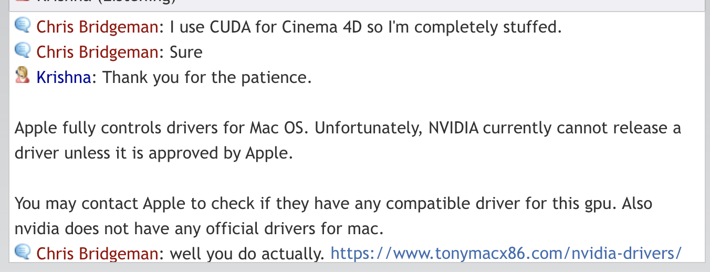
Task: Click the chat bubble icon beside the CUDA message
Action: tap(23, 26)
